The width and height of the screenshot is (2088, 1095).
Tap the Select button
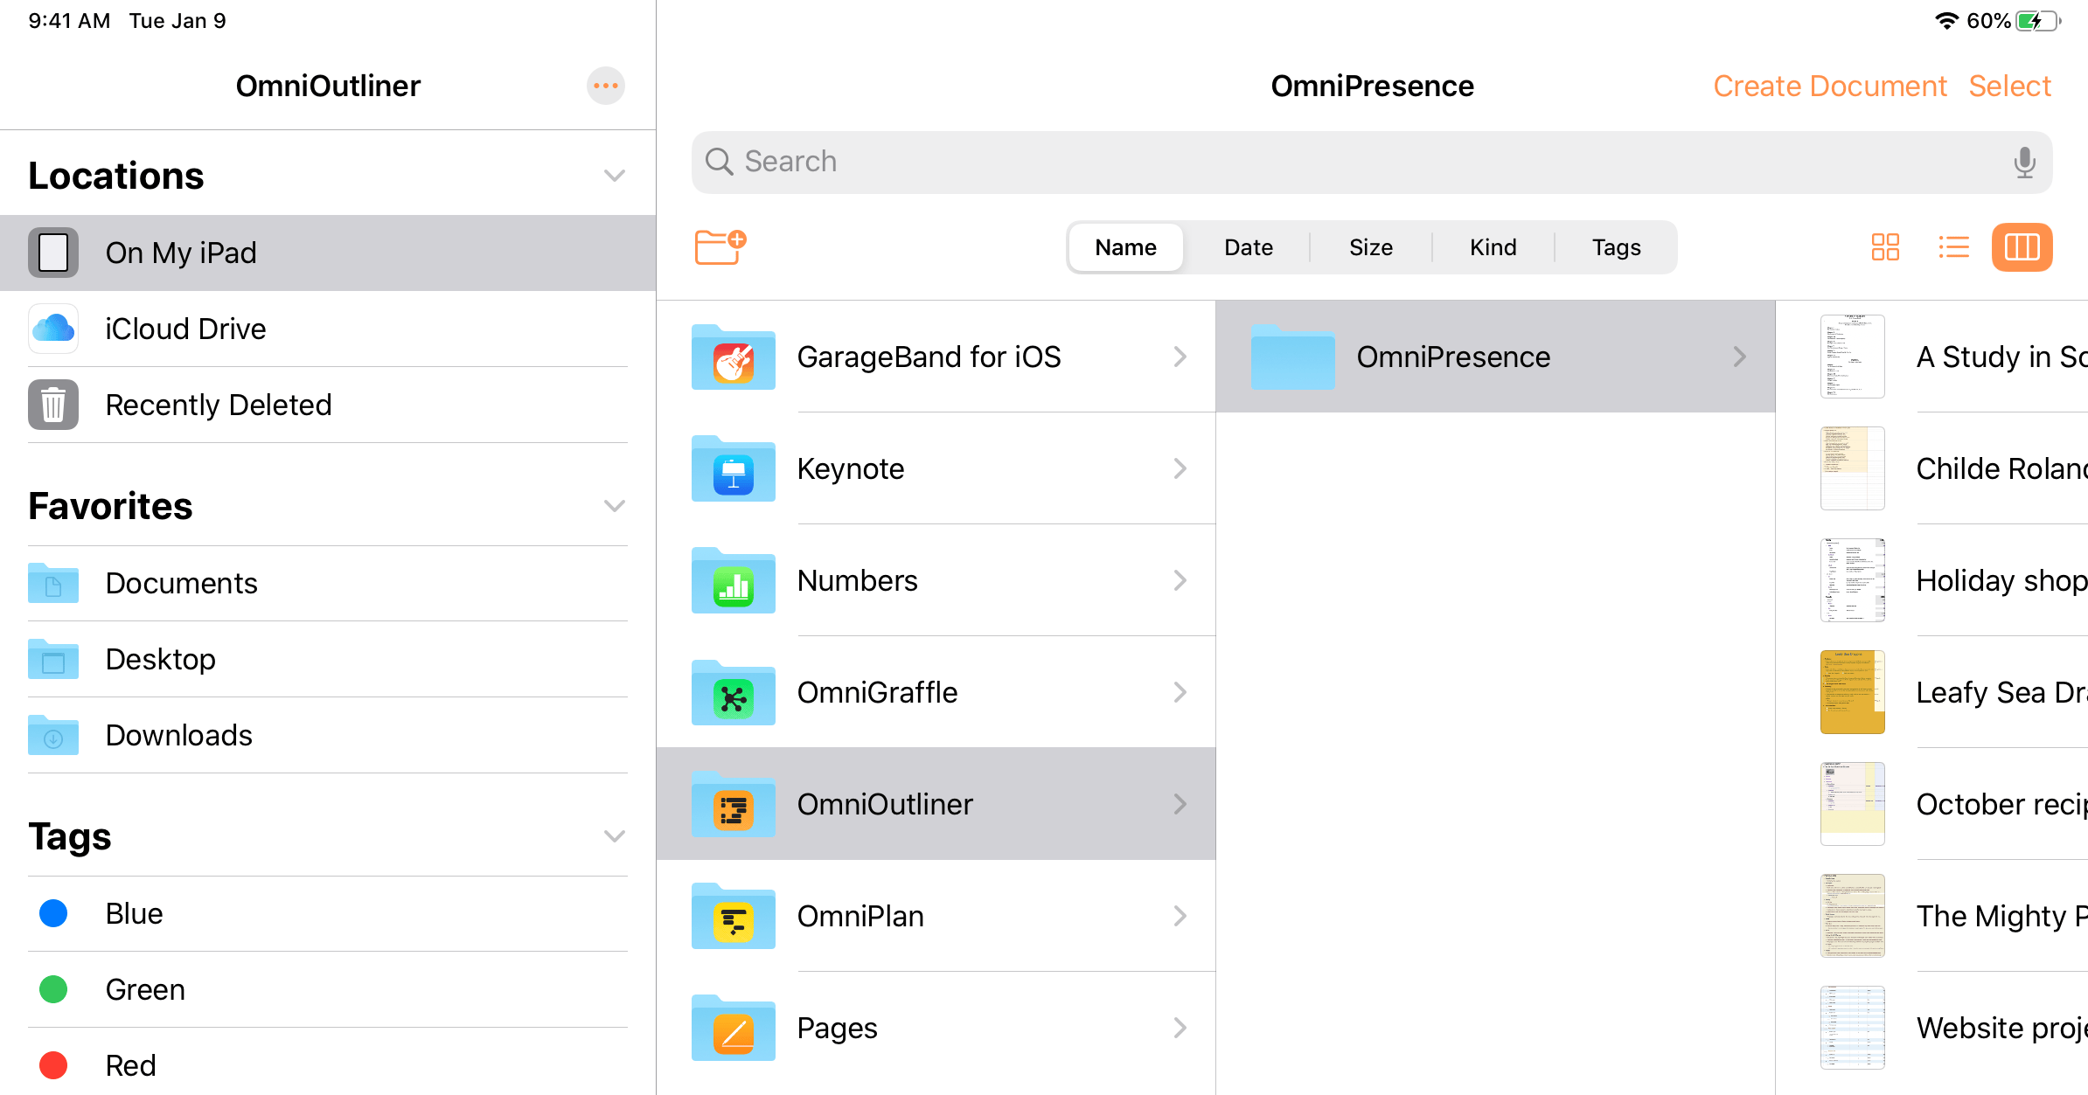(x=2009, y=86)
